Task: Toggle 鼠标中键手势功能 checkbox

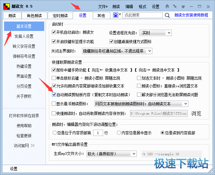Action: click(x=54, y=70)
